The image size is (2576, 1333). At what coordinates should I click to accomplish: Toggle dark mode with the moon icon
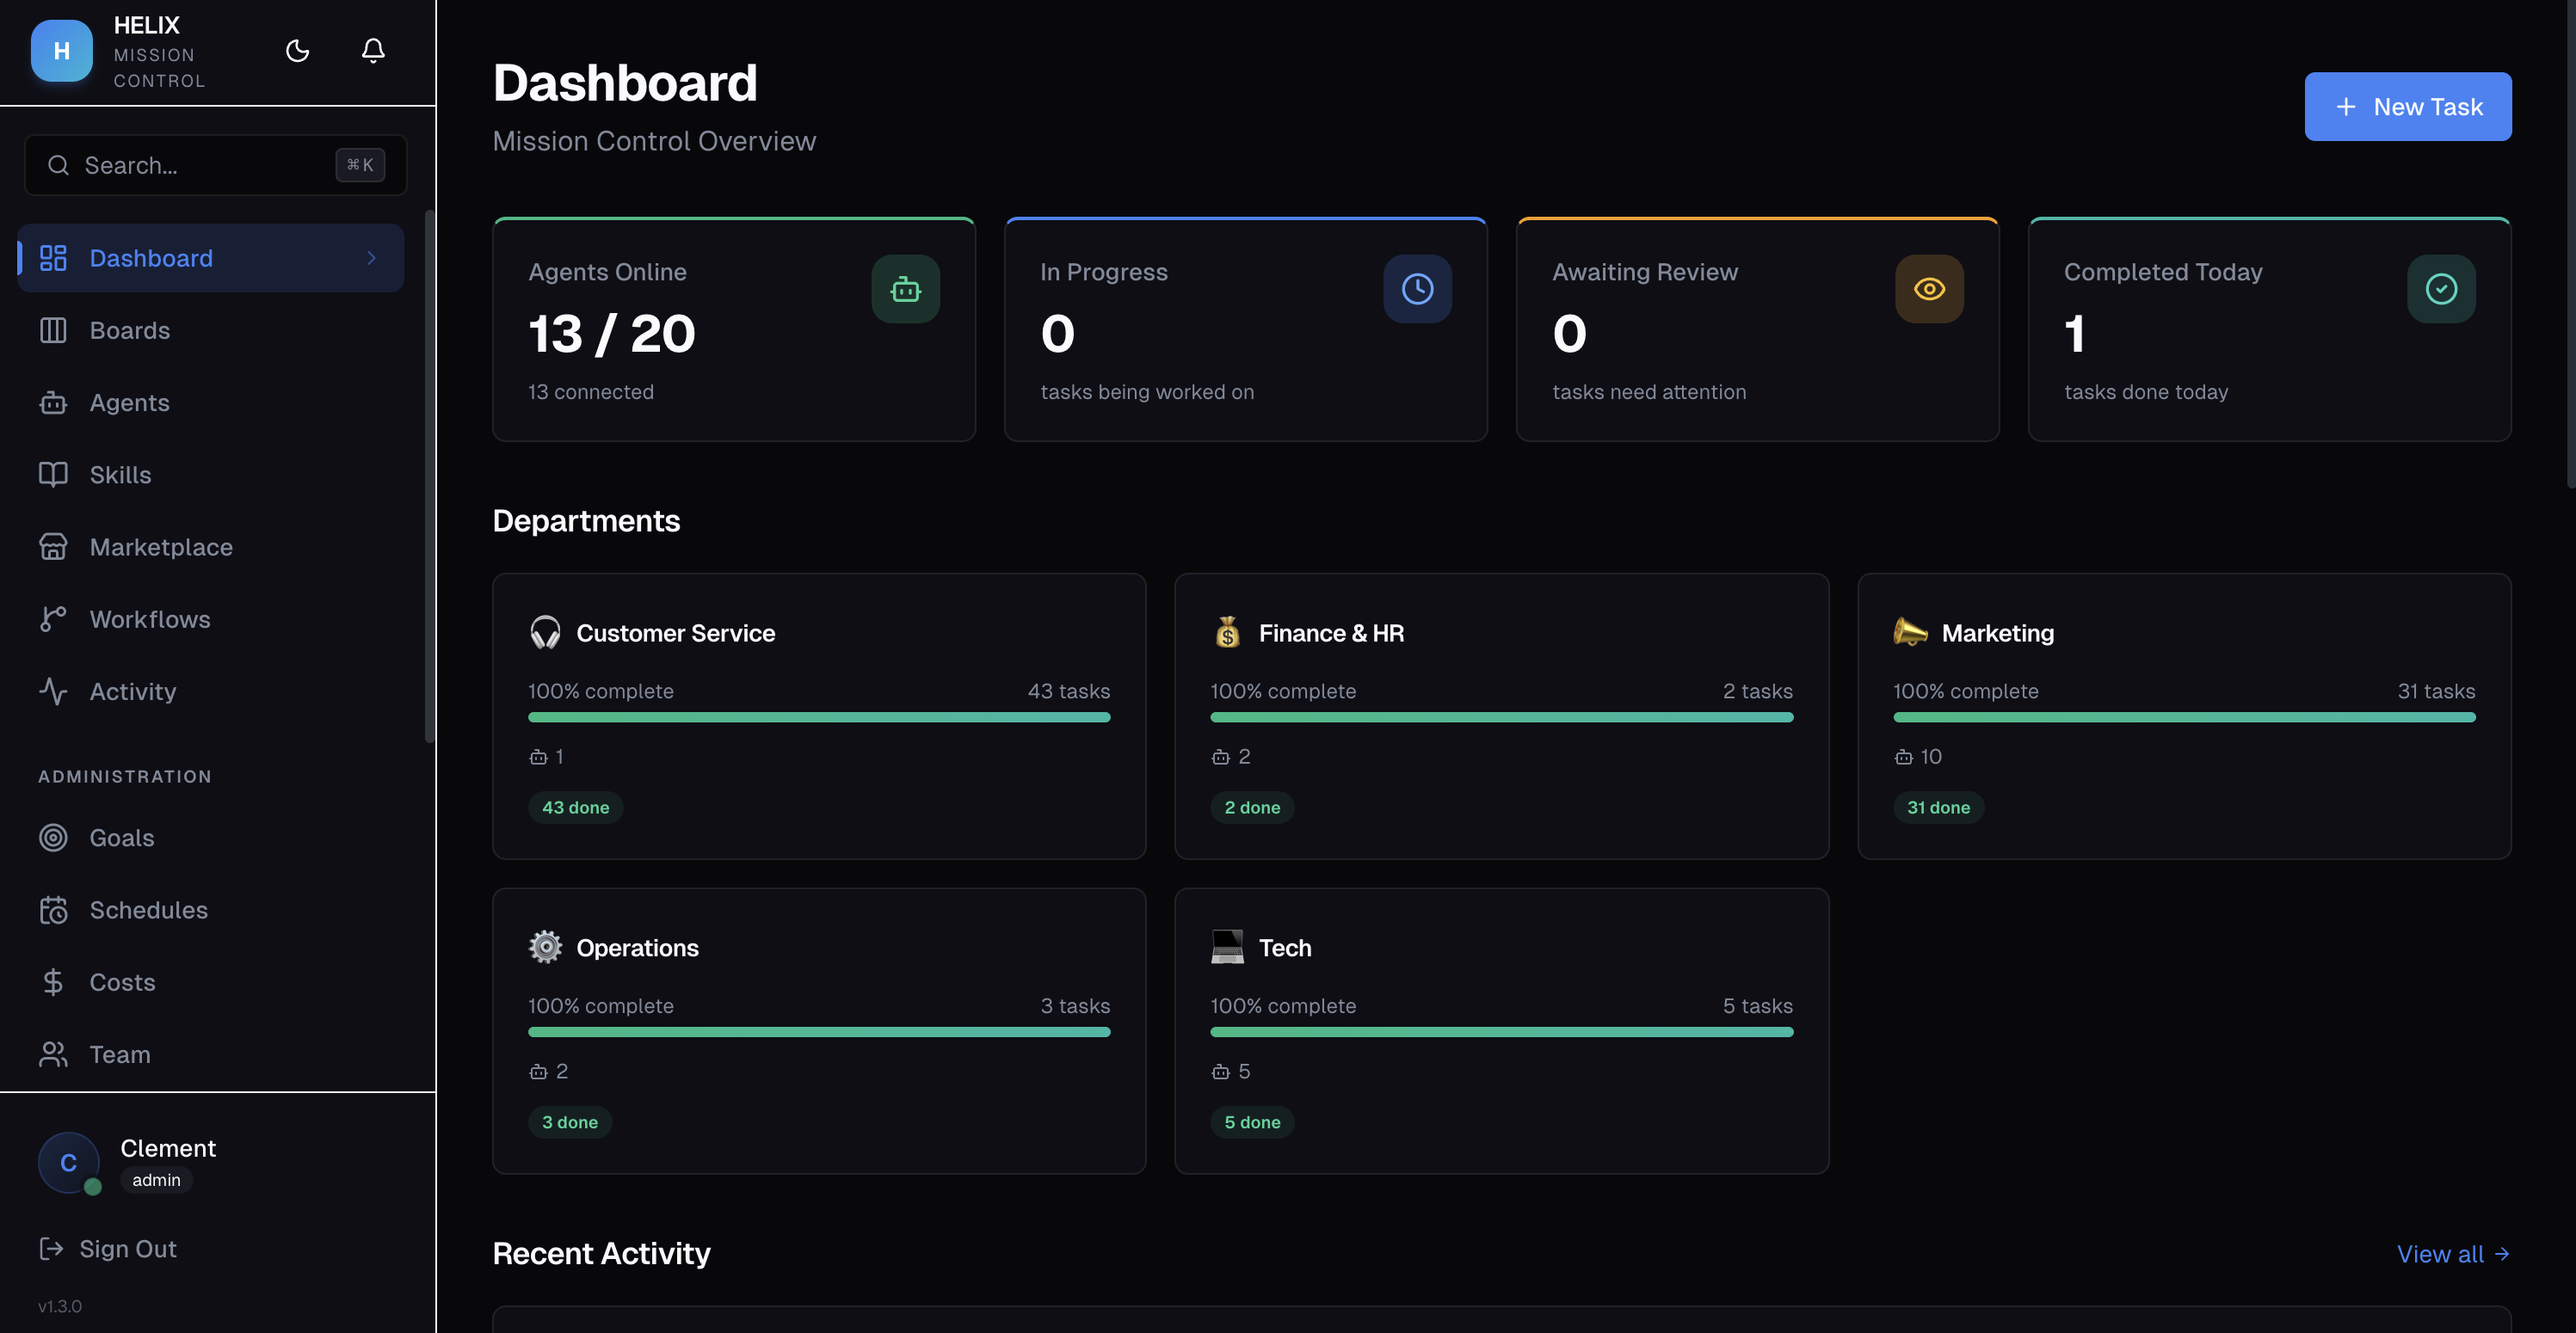point(297,51)
